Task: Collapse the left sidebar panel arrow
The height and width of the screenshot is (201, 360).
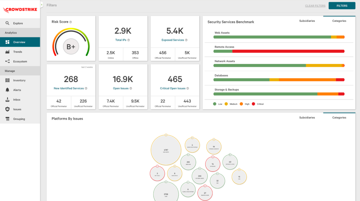Action: (42, 5)
